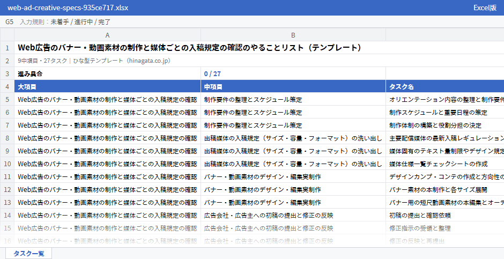504x259 pixels.
Task: Click row 7 cell '制作体制の構築と役割分担の決定'
Action: coord(445,125)
